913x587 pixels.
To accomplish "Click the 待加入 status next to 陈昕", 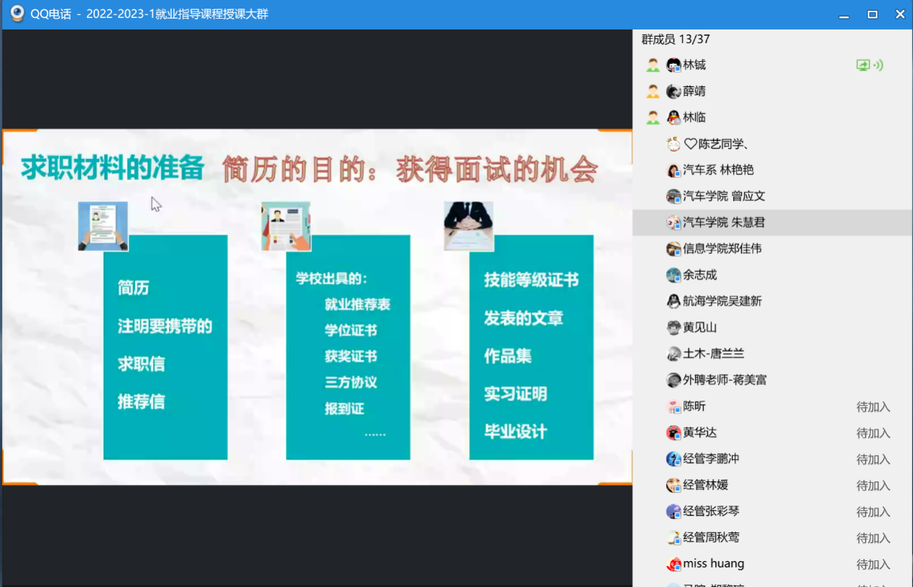I will coord(873,406).
